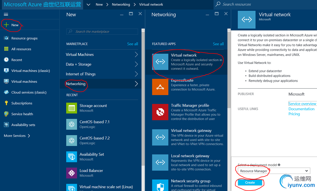Click the Local network gateway title
The width and height of the screenshot is (317, 191).
[x=190, y=156]
